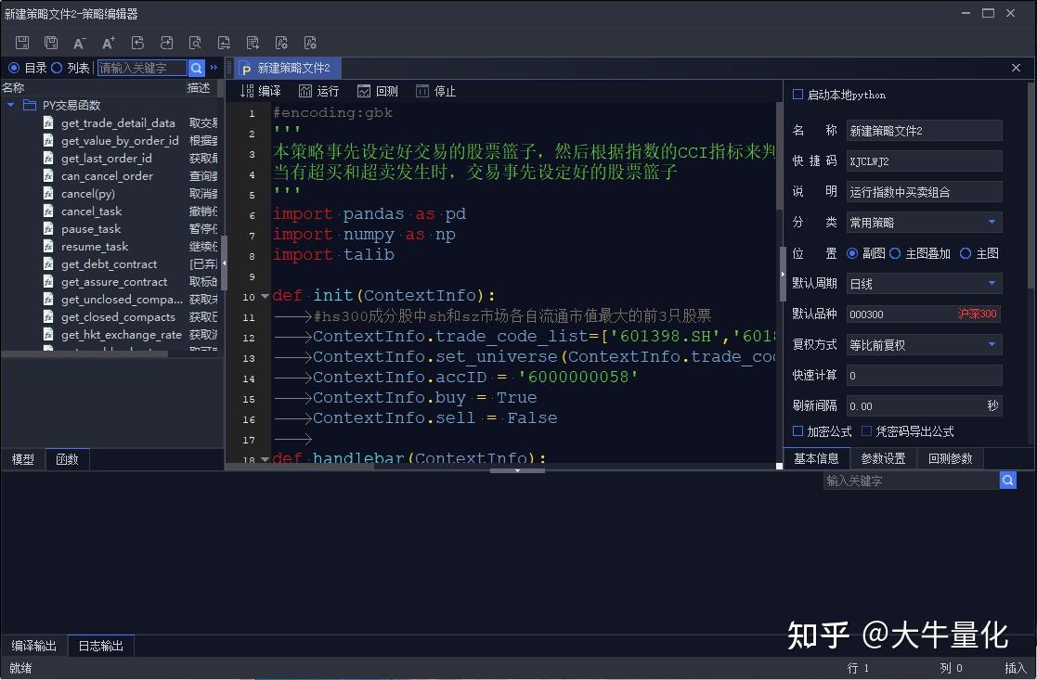Click the search/preview icon in the main toolbar
The height and width of the screenshot is (680, 1037).
coord(194,42)
